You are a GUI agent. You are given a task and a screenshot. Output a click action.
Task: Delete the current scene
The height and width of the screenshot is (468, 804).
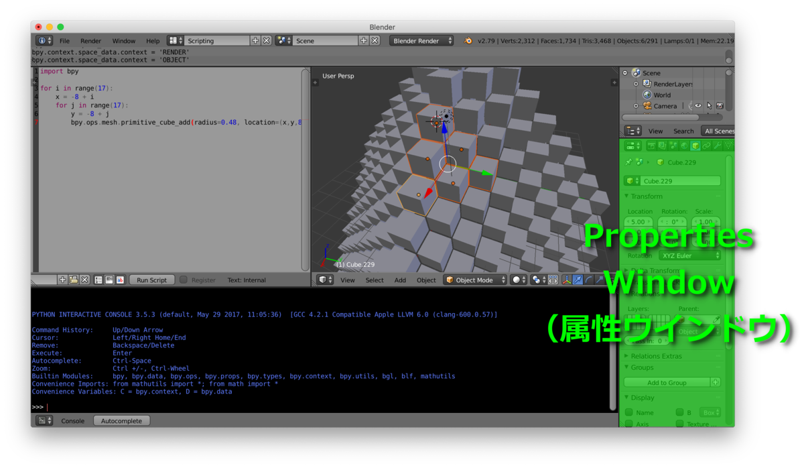pyautogui.click(x=375, y=41)
